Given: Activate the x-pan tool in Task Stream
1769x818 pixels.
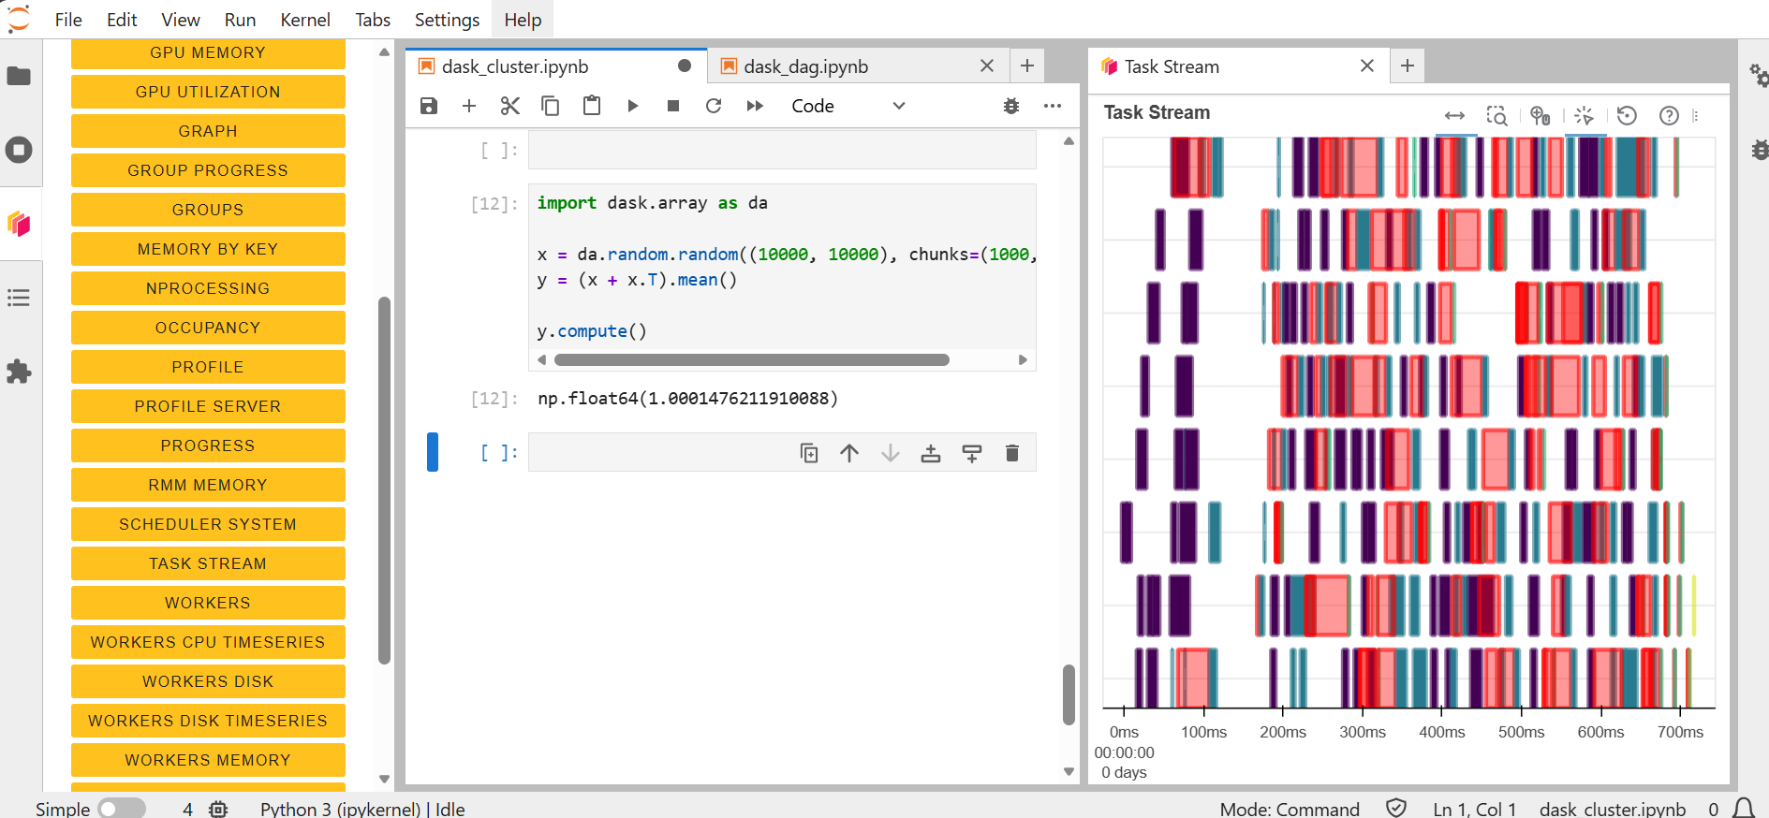Looking at the screenshot, I should click(1454, 115).
